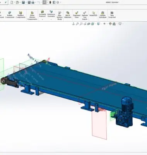Toggle Hide/Show Items eye icon
This screenshot has height=155, width=147.
click(104, 24)
